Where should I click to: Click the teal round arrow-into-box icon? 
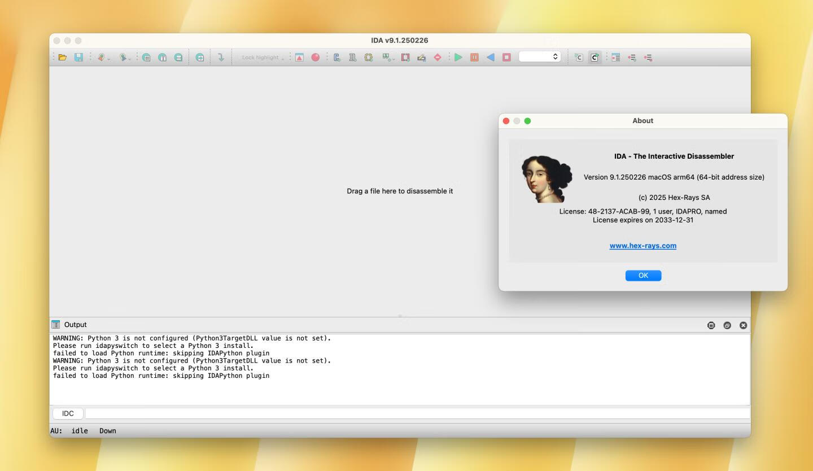point(199,57)
